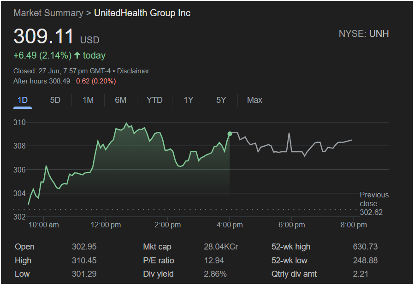Click the green upward arrow icon beside today

tap(77, 55)
